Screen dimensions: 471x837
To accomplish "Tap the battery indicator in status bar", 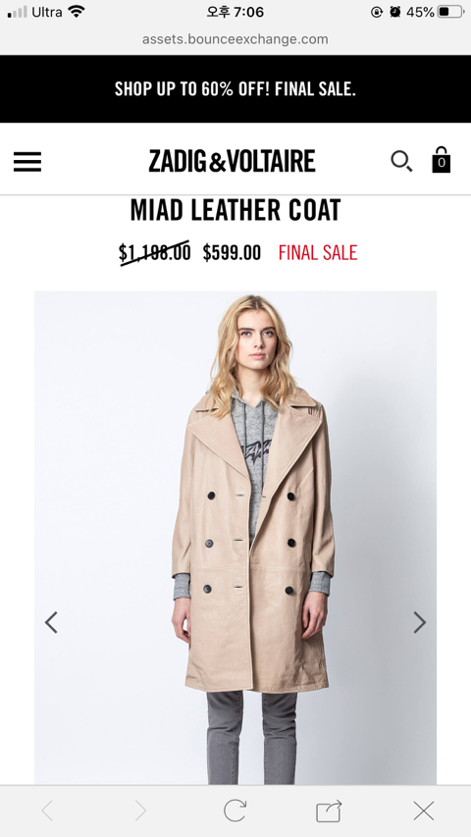I will 450,12.
